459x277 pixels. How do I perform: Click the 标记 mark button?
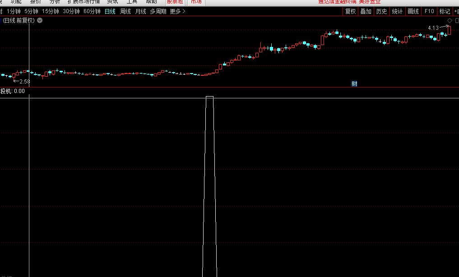pos(445,11)
